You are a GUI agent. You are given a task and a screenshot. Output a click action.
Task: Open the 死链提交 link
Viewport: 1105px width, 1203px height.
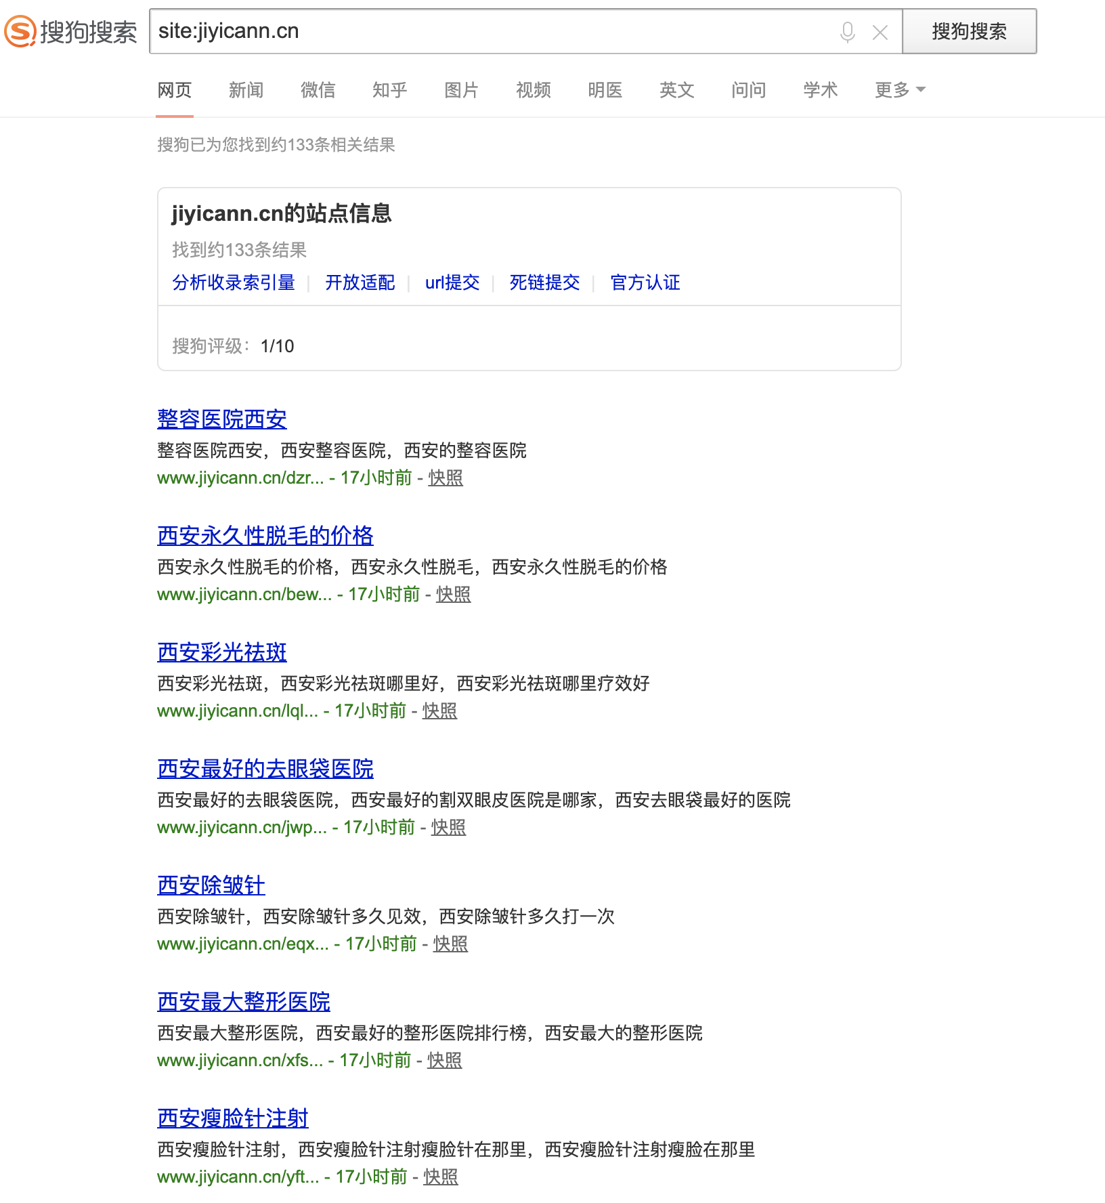pyautogui.click(x=545, y=282)
